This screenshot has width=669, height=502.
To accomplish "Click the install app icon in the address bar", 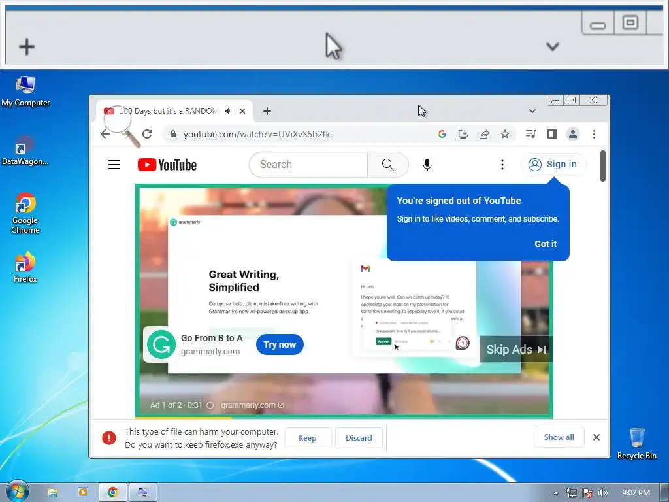I will (x=463, y=134).
